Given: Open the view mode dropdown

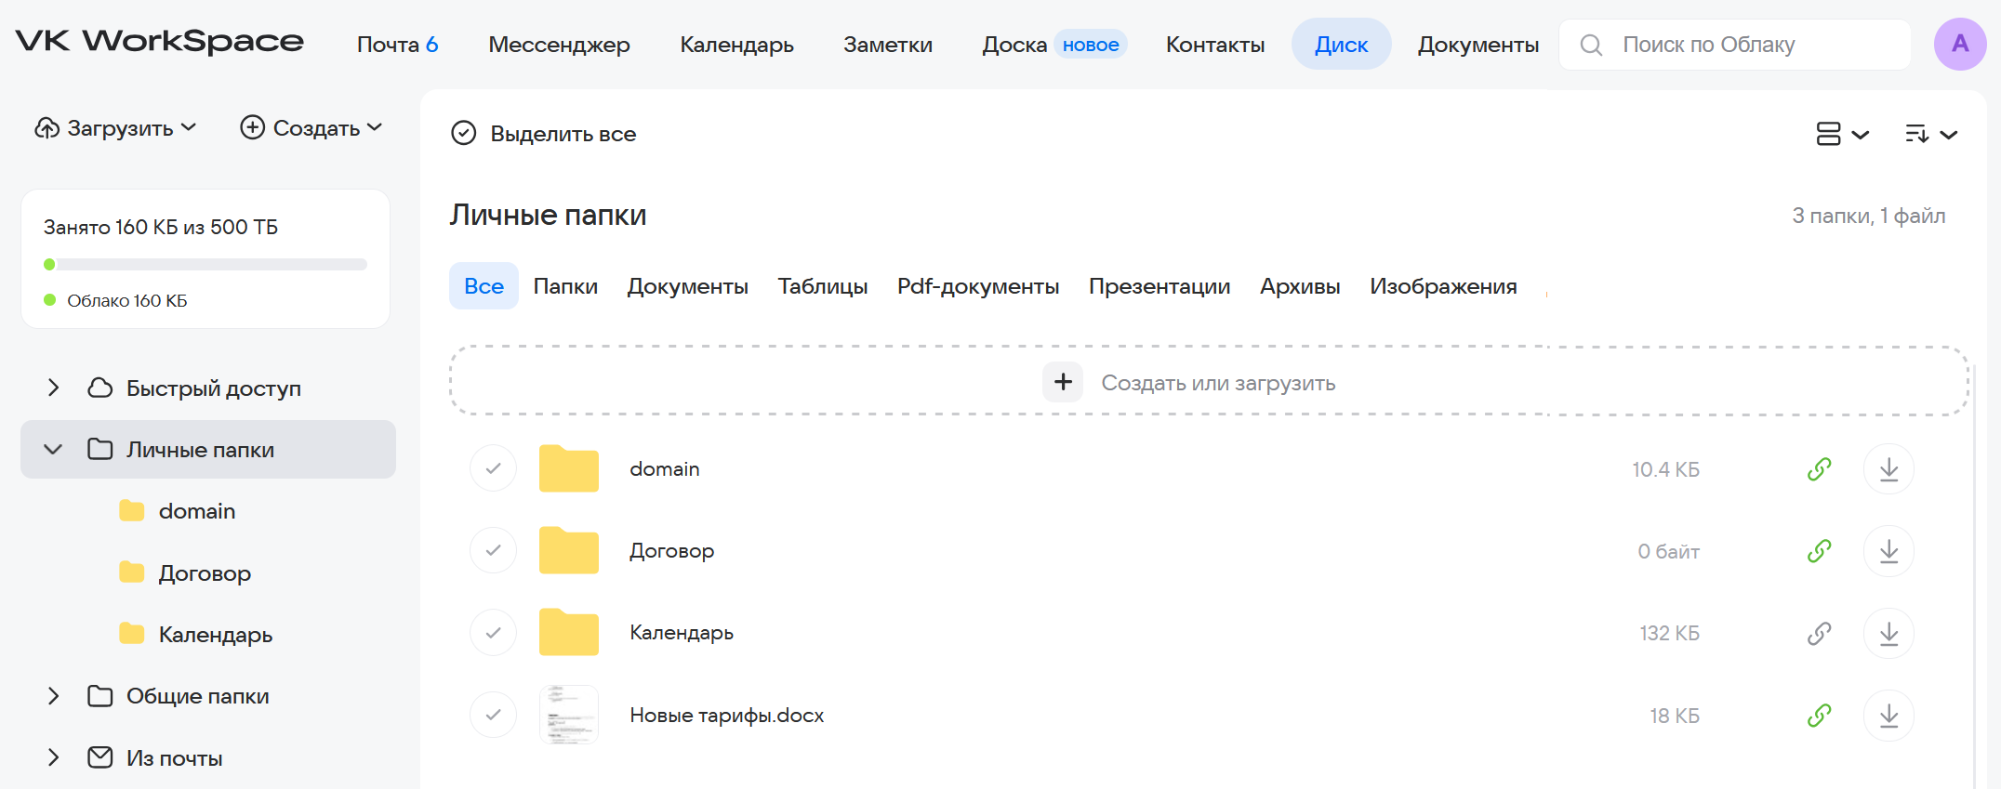Looking at the screenshot, I should pyautogui.click(x=1841, y=134).
